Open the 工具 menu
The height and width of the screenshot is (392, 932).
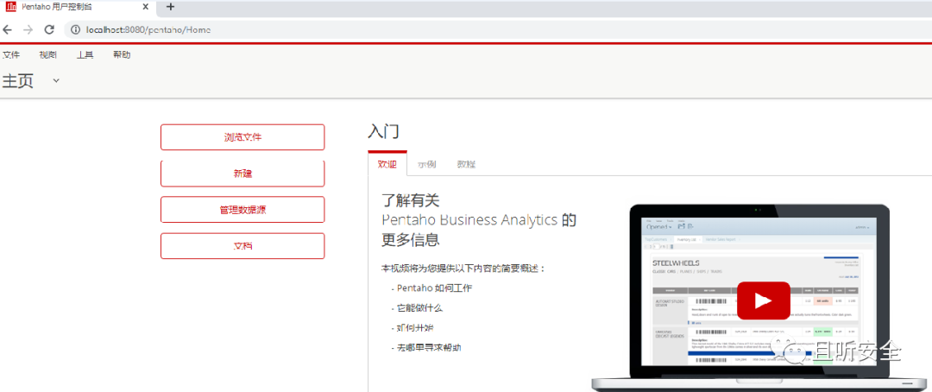(x=85, y=55)
